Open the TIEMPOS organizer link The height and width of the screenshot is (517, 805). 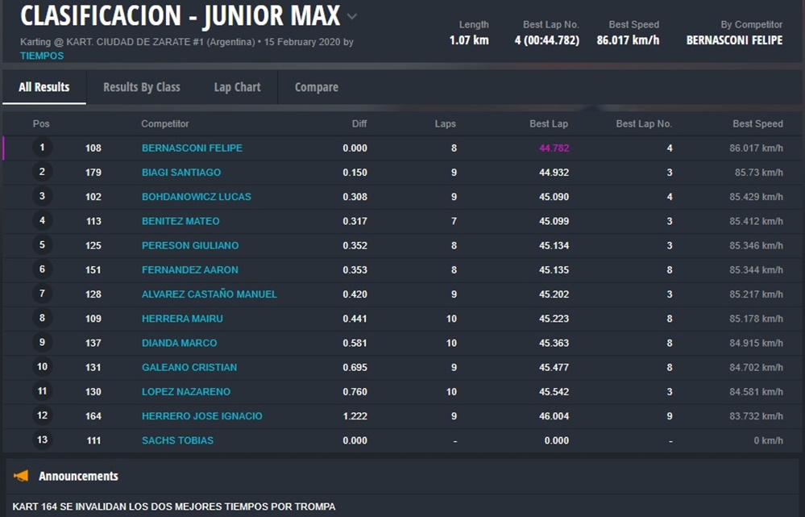(x=42, y=56)
